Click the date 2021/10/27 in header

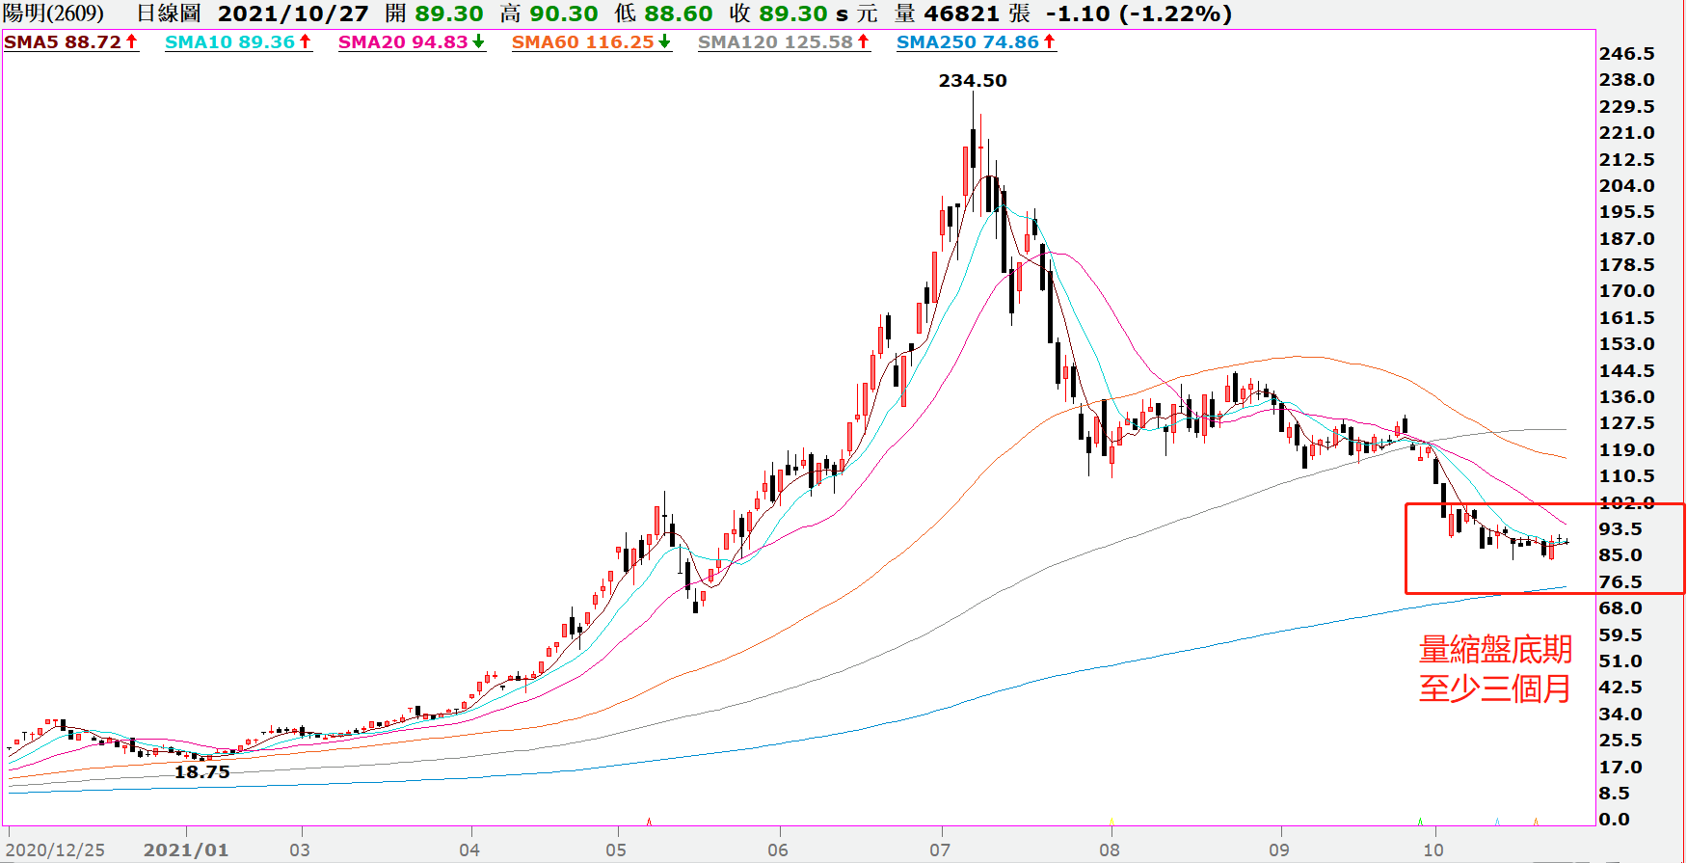(293, 13)
